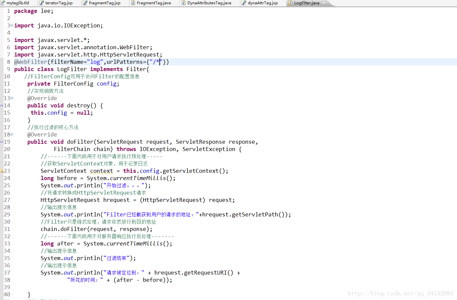The height and width of the screenshot is (300, 457).
Task: Click 'hrequest.getServletPath()' on line 29
Action: pos(243,215)
